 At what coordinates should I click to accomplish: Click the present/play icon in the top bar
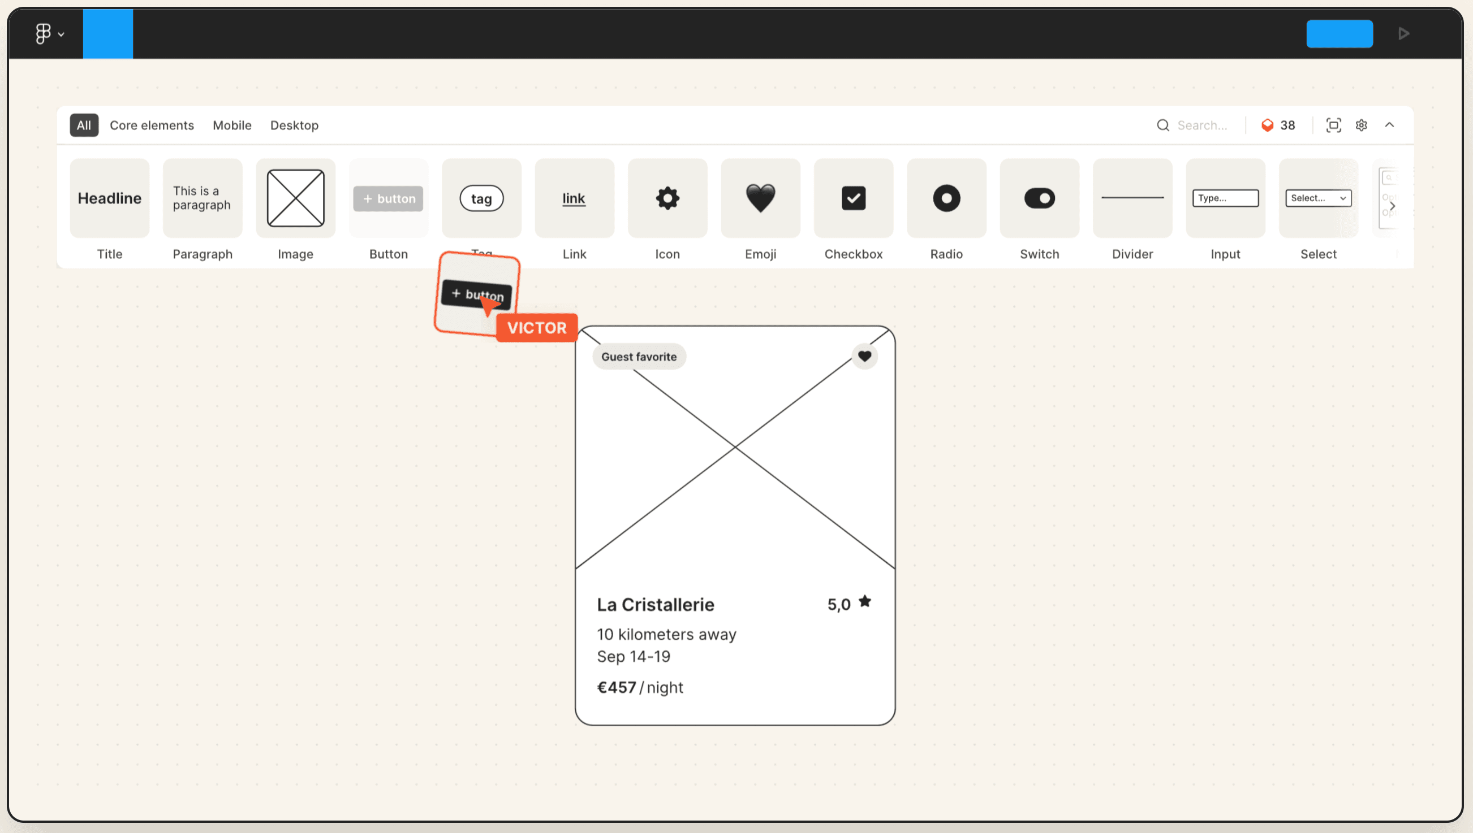pyautogui.click(x=1404, y=33)
